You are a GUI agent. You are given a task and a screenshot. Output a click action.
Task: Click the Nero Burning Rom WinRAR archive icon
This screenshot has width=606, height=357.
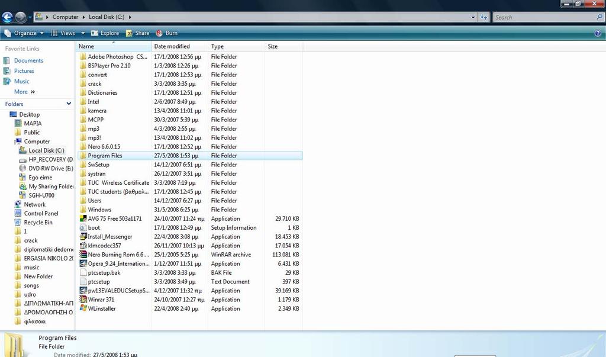tap(83, 255)
